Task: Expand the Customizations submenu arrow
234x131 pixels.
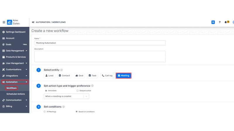Action: pyautogui.click(x=26, y=69)
